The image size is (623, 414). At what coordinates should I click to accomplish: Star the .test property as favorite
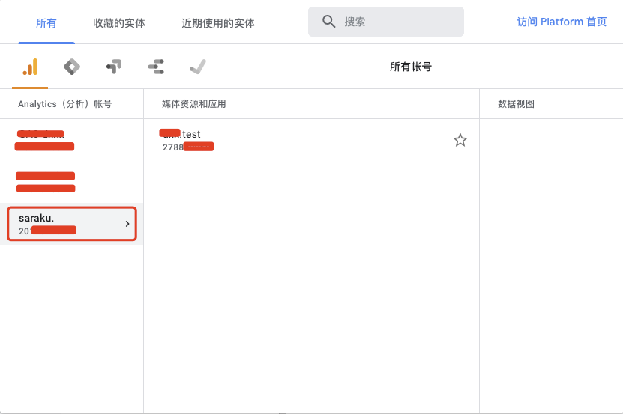(460, 140)
